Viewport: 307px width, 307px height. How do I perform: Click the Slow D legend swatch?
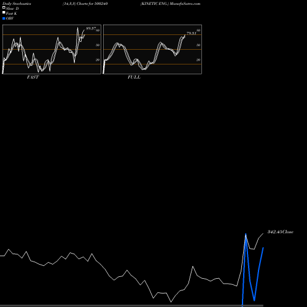4,7
